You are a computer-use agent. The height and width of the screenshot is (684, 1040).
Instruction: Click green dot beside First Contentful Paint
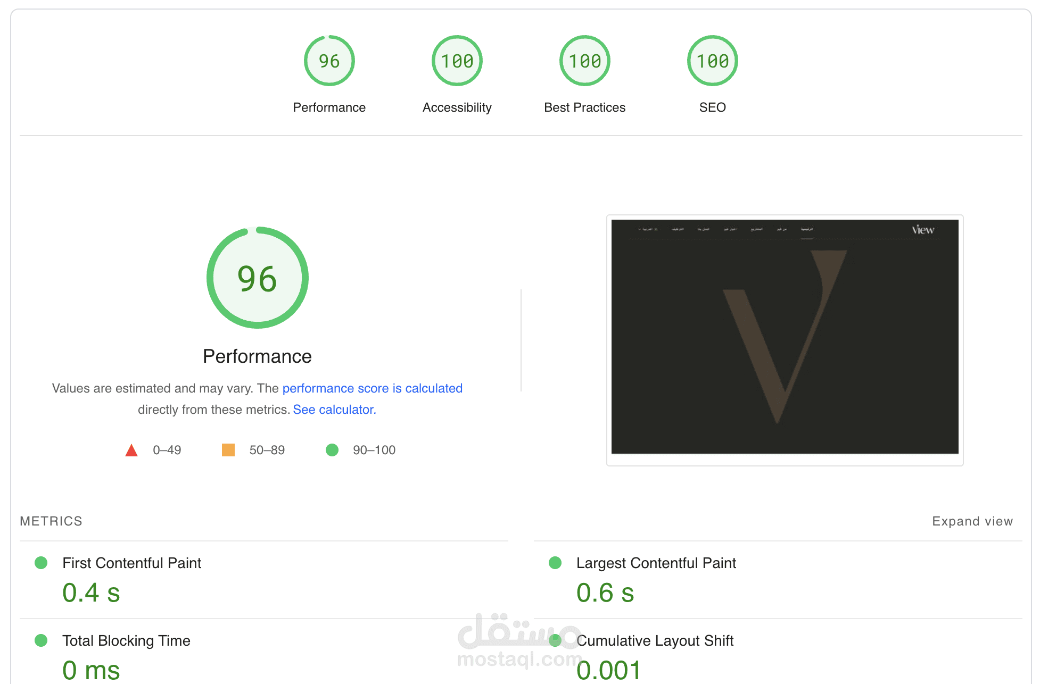pos(41,563)
